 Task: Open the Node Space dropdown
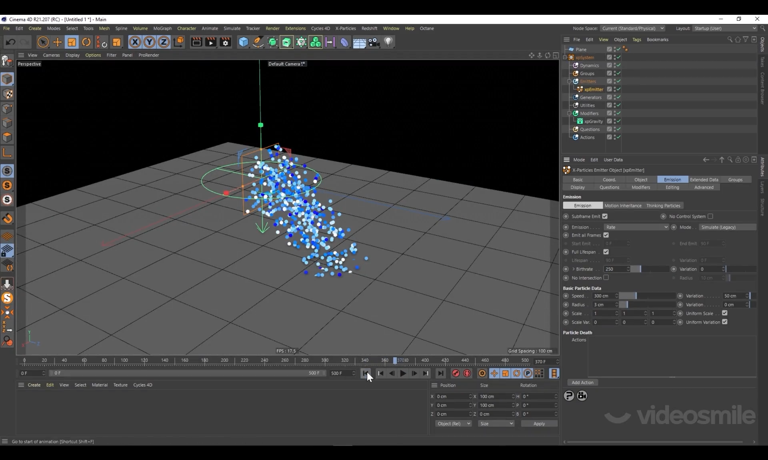coord(632,28)
